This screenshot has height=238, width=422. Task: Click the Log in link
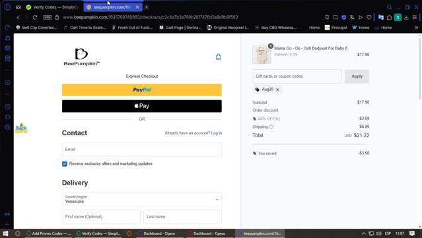[x=217, y=133]
